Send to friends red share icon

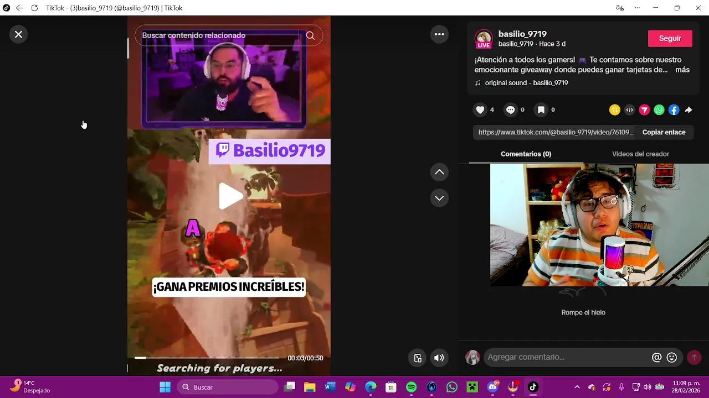644,110
